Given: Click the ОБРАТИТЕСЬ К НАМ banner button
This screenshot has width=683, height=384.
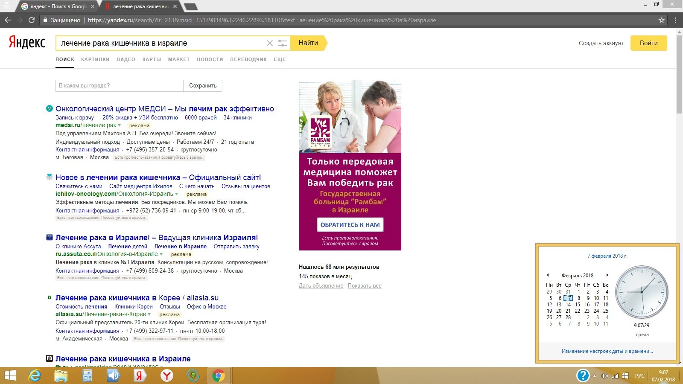Looking at the screenshot, I should [350, 225].
